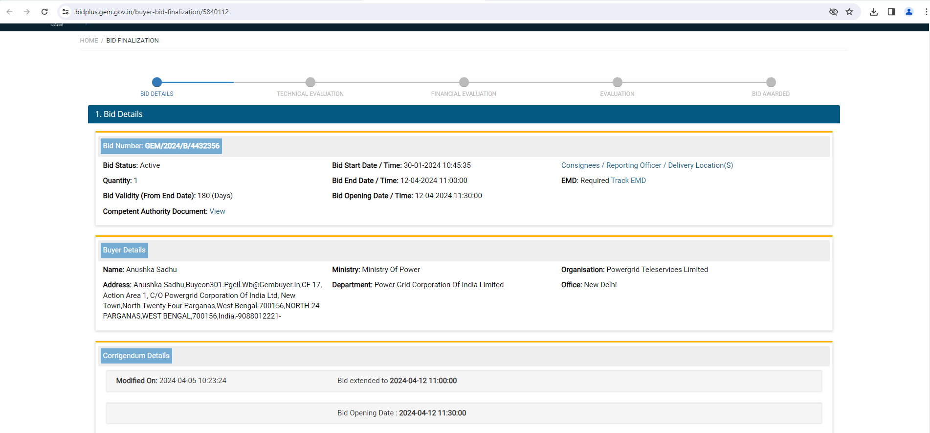The width and height of the screenshot is (930, 433).
Task: Click FINANCIAL EVALUATION step label
Action: coord(464,94)
